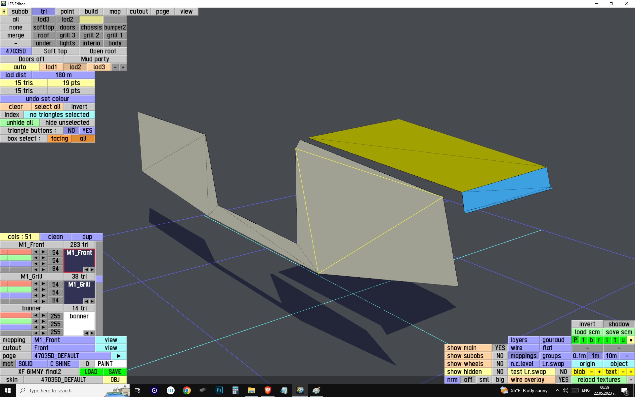Click the colour list scrollbar handle

pyautogui.click(x=99, y=279)
